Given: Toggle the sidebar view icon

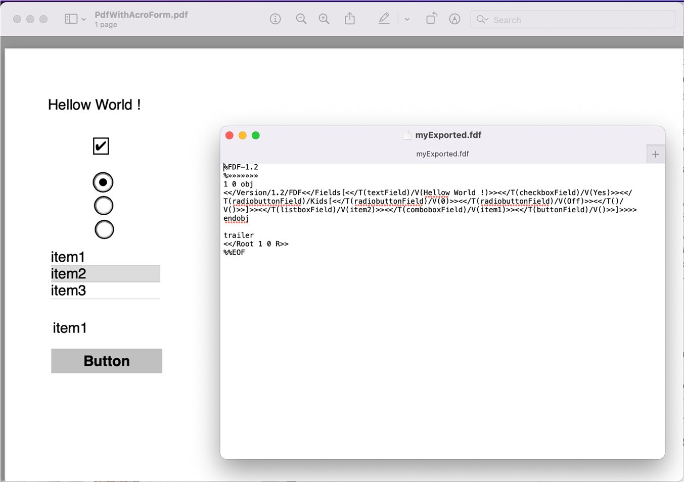Looking at the screenshot, I should tap(71, 19).
